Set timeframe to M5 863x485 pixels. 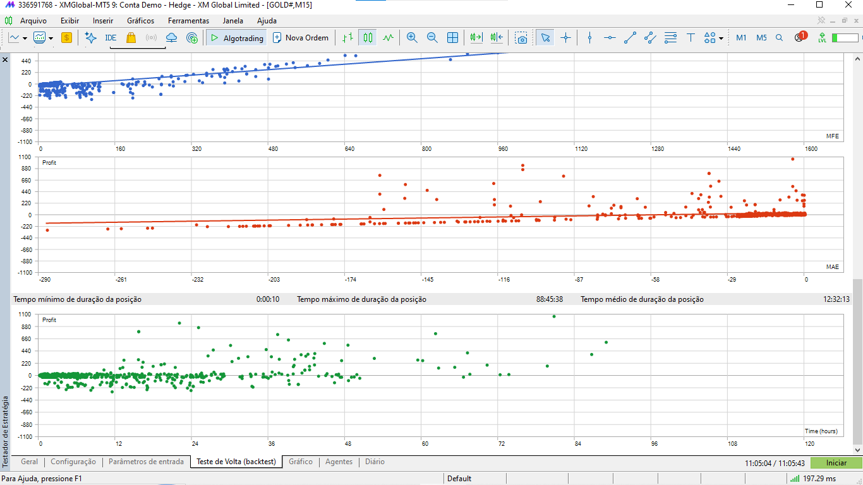[761, 38]
